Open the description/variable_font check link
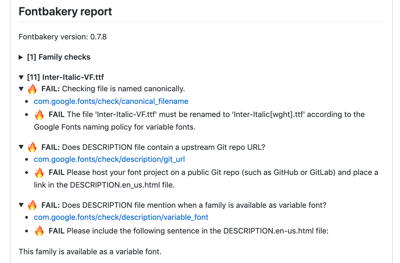This screenshot has width=400, height=263. 121,217
